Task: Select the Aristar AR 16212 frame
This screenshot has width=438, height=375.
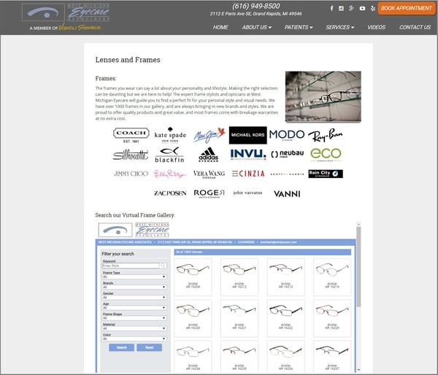Action: [239, 277]
